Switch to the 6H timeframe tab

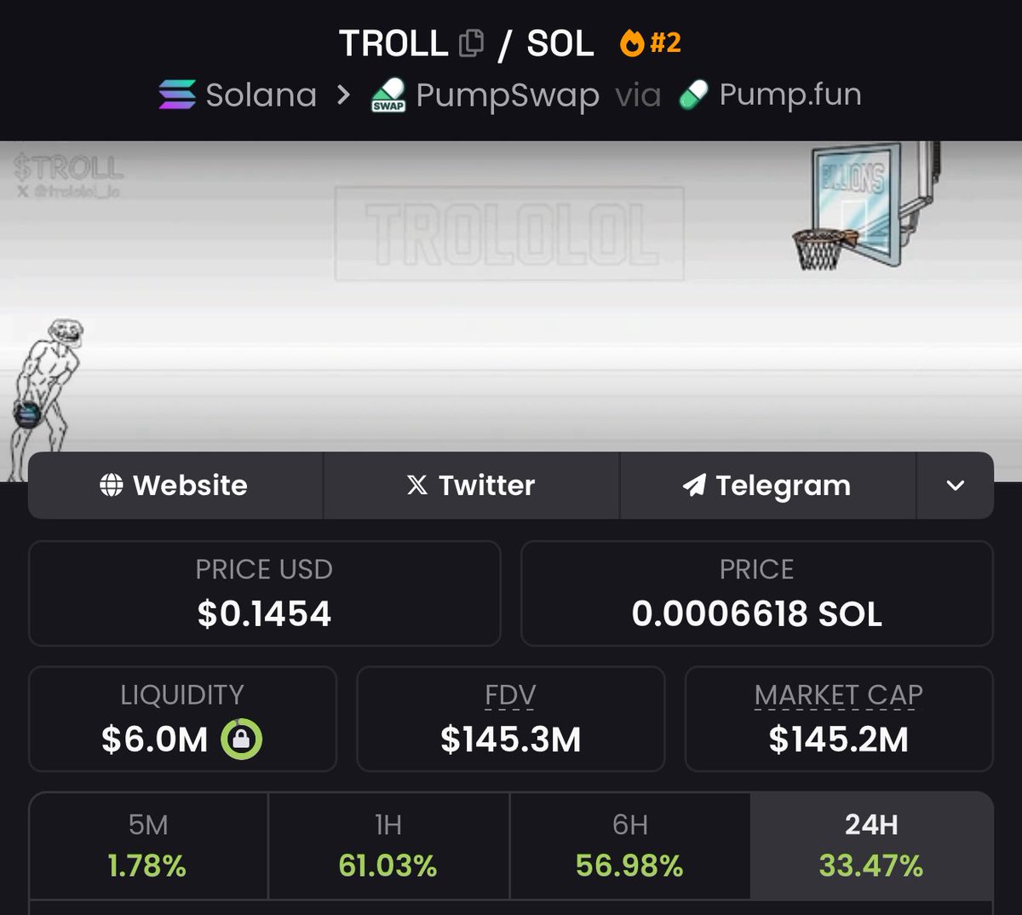click(x=629, y=846)
